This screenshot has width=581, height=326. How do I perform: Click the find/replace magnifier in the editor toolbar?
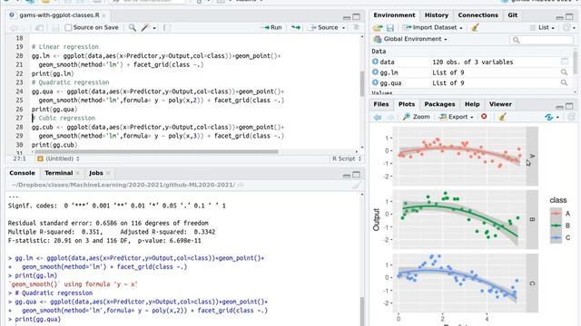point(132,27)
